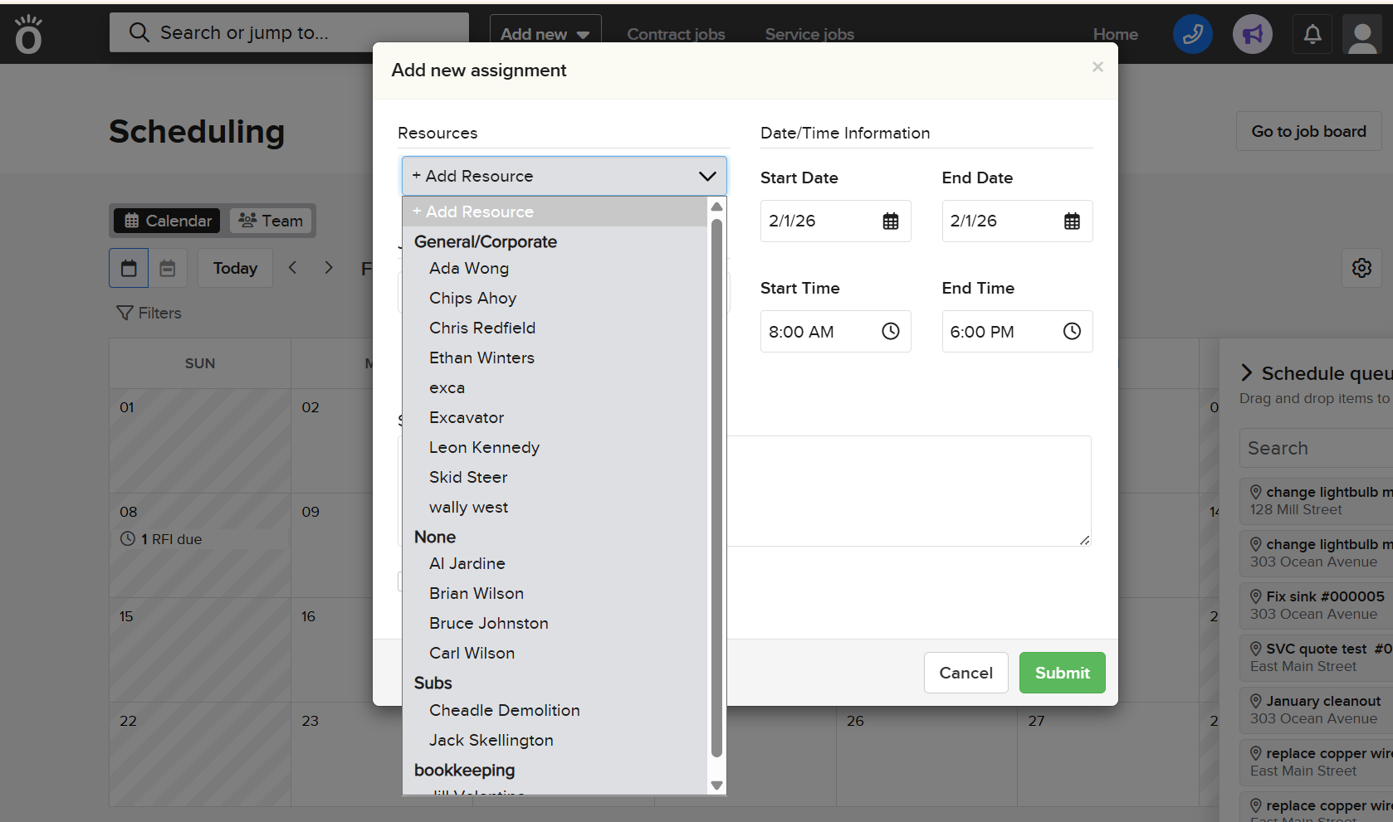1393x822 pixels.
Task: Cancel the new assignment dialog
Action: (965, 673)
